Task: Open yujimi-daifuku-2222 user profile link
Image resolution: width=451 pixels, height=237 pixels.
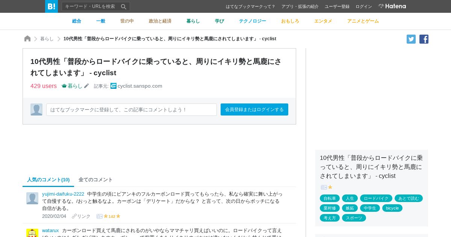Action: point(63,194)
